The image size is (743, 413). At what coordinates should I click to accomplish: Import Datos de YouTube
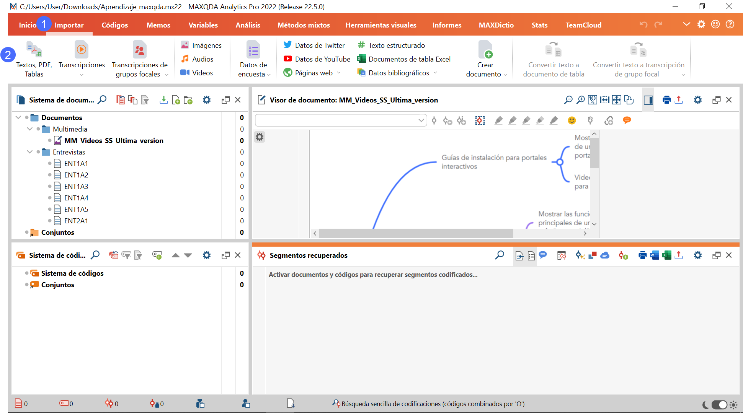click(x=317, y=59)
